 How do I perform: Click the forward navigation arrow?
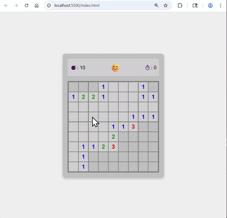tap(16, 5)
